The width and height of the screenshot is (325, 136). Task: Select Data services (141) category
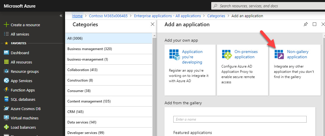tap(109, 122)
